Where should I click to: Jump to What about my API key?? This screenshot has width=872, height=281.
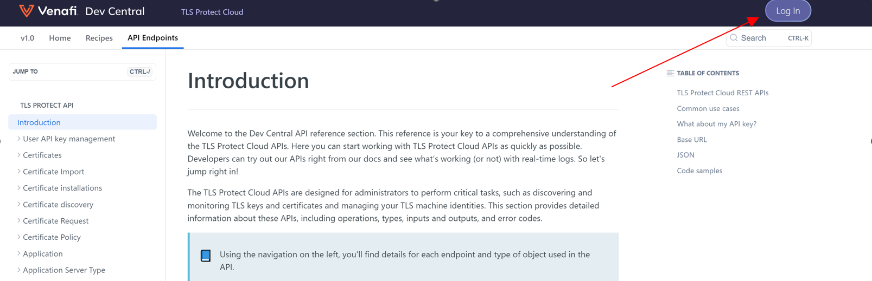click(716, 124)
